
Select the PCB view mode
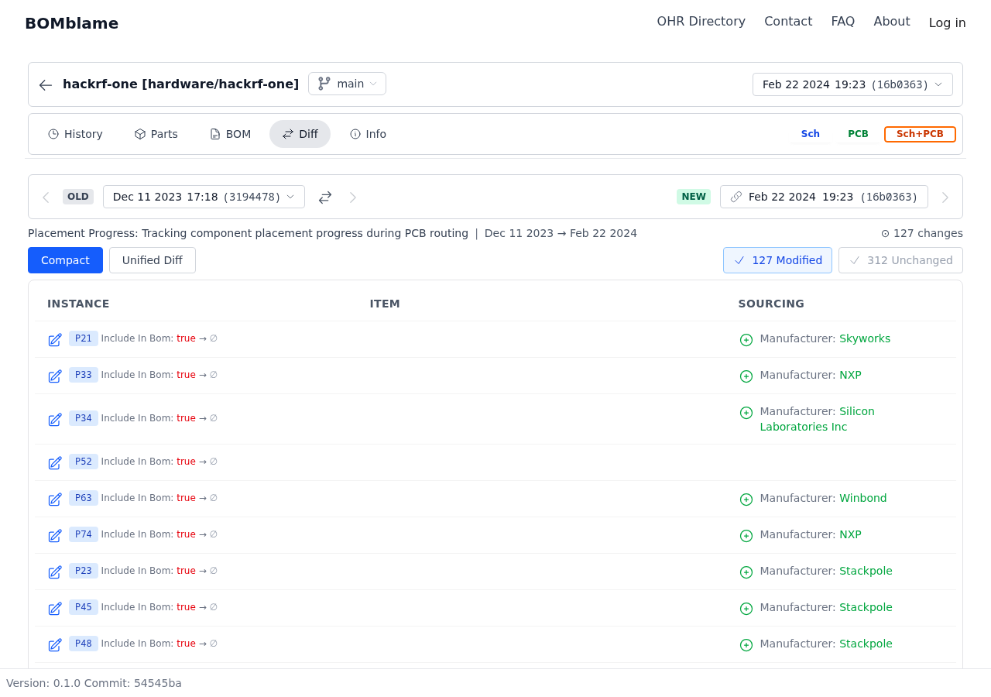(x=858, y=134)
